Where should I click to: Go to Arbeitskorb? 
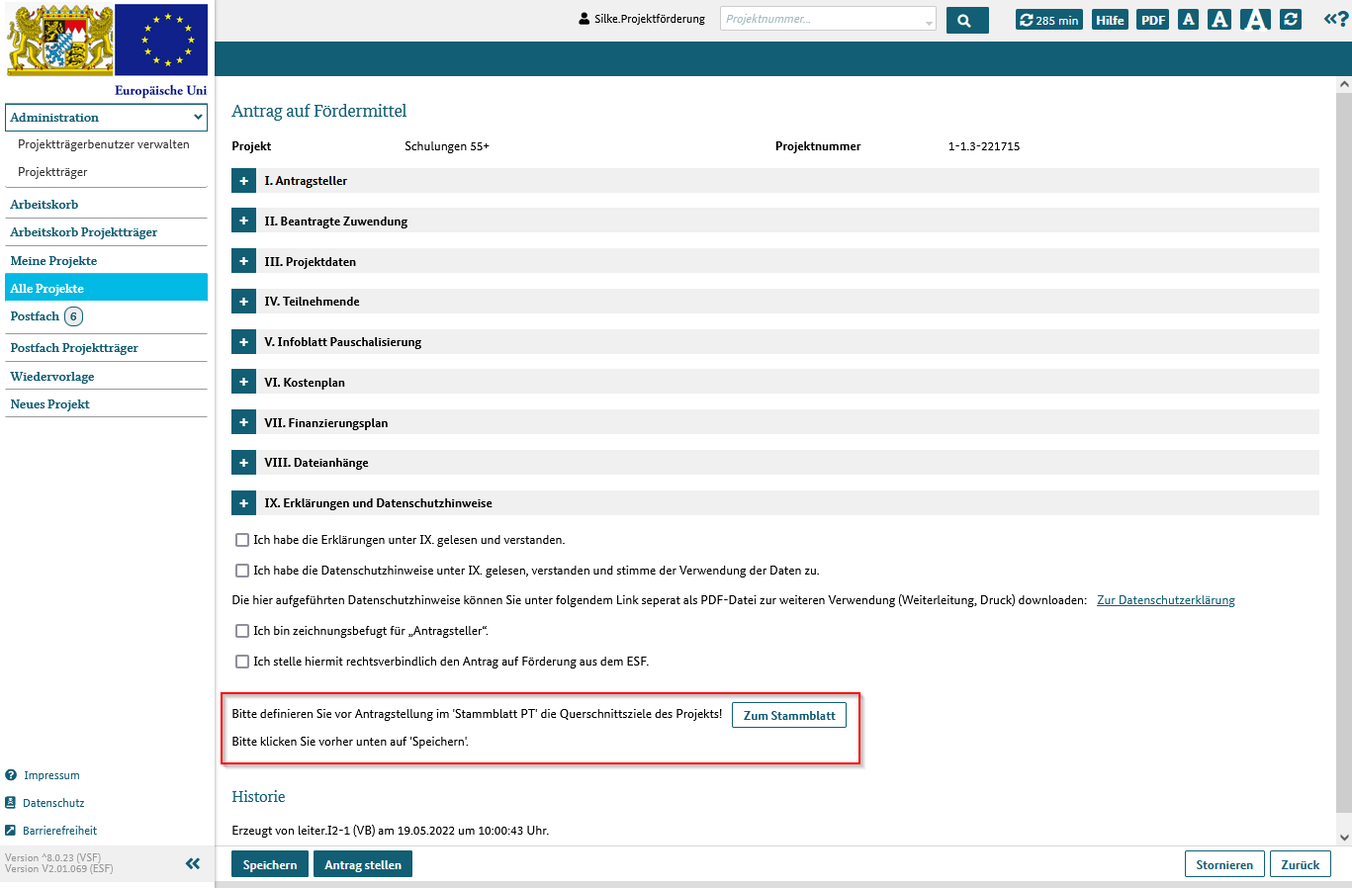[x=45, y=205]
